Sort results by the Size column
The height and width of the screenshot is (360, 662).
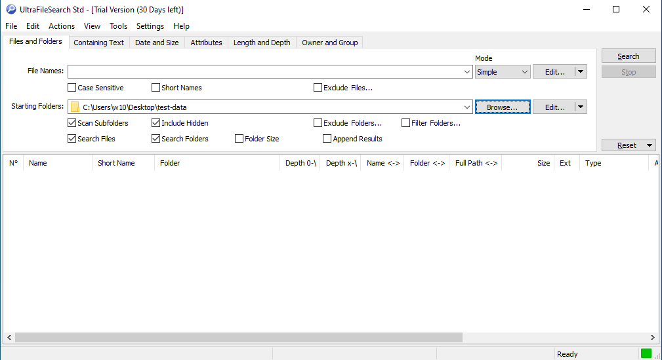point(528,163)
